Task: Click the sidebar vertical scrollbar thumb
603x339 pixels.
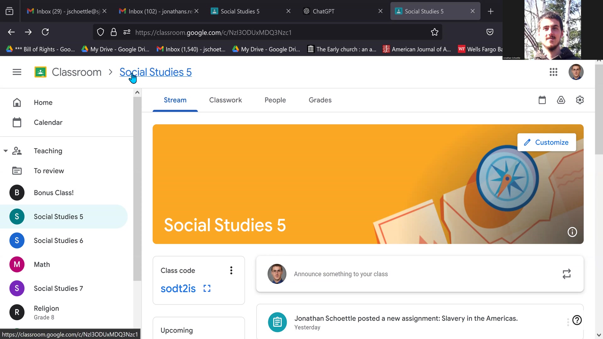Action: (137, 188)
